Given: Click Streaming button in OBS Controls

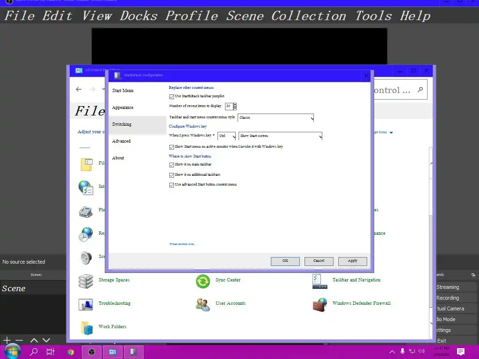Looking at the screenshot, I should (x=456, y=287).
